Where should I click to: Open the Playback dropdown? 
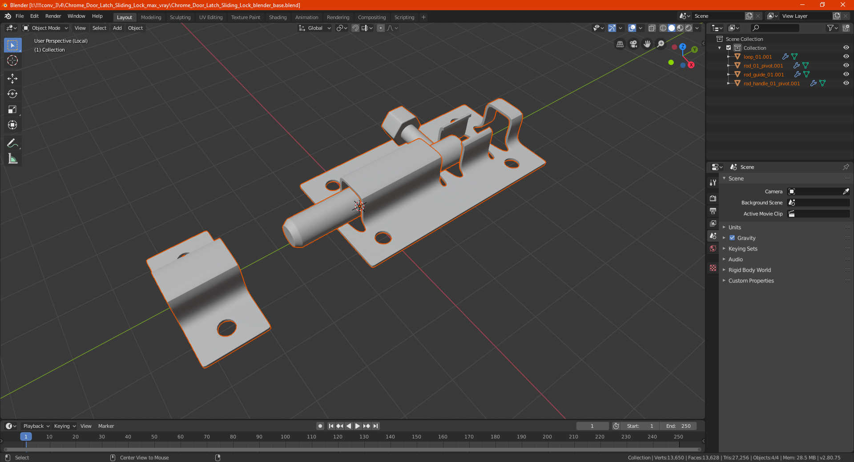[36, 426]
